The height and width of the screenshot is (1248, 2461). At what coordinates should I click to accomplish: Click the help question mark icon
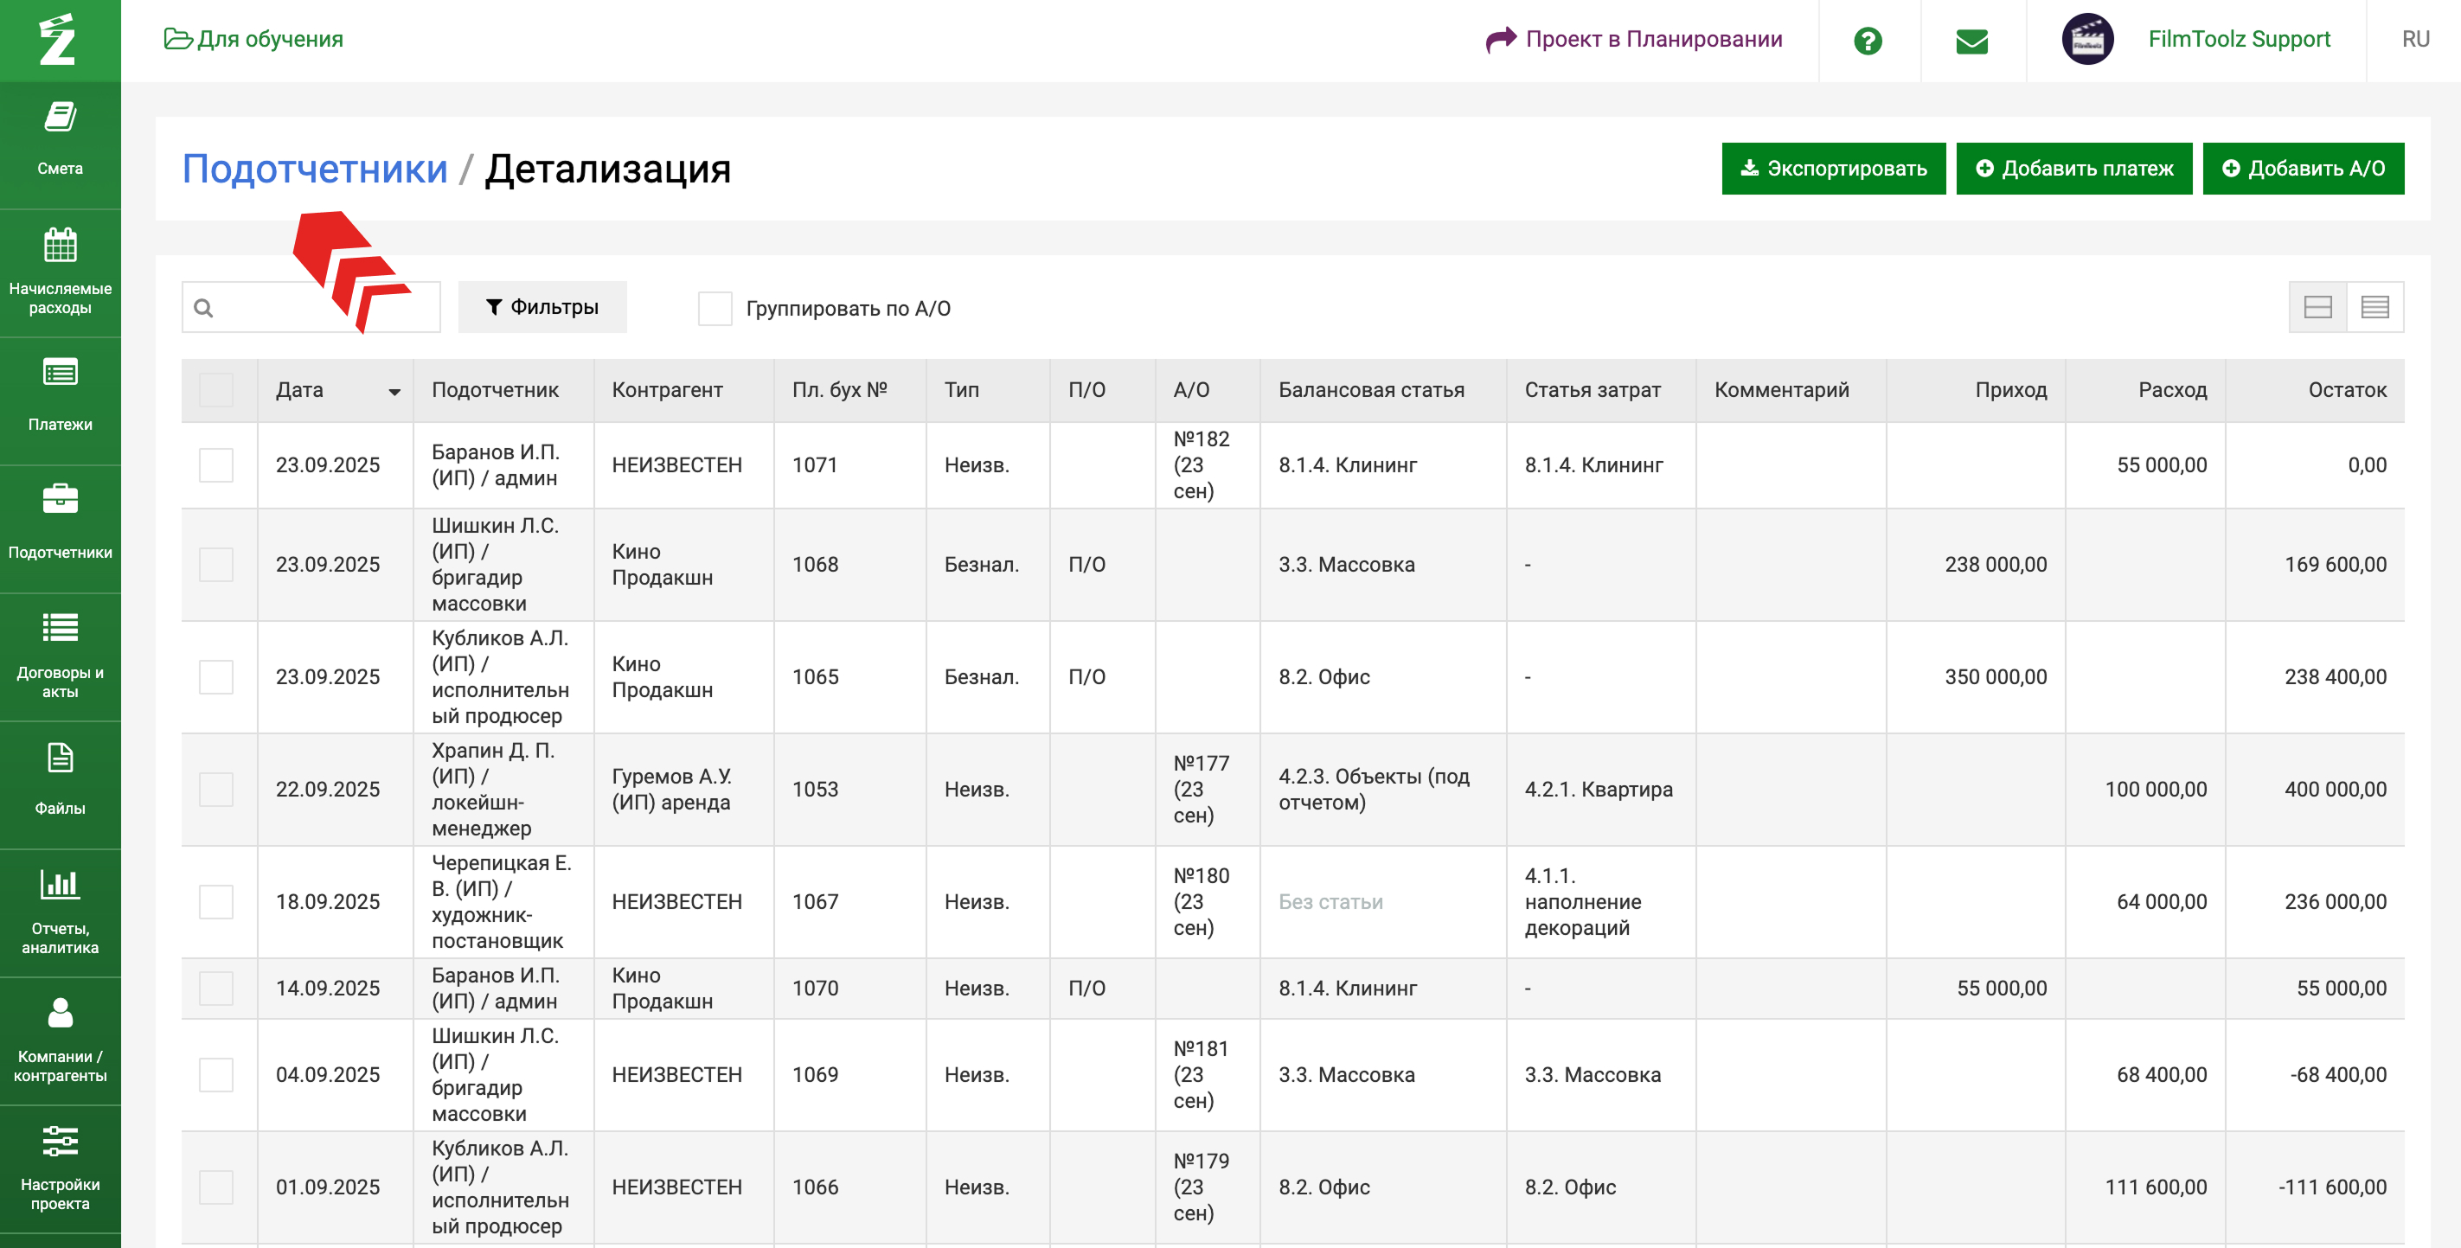pos(1867,41)
